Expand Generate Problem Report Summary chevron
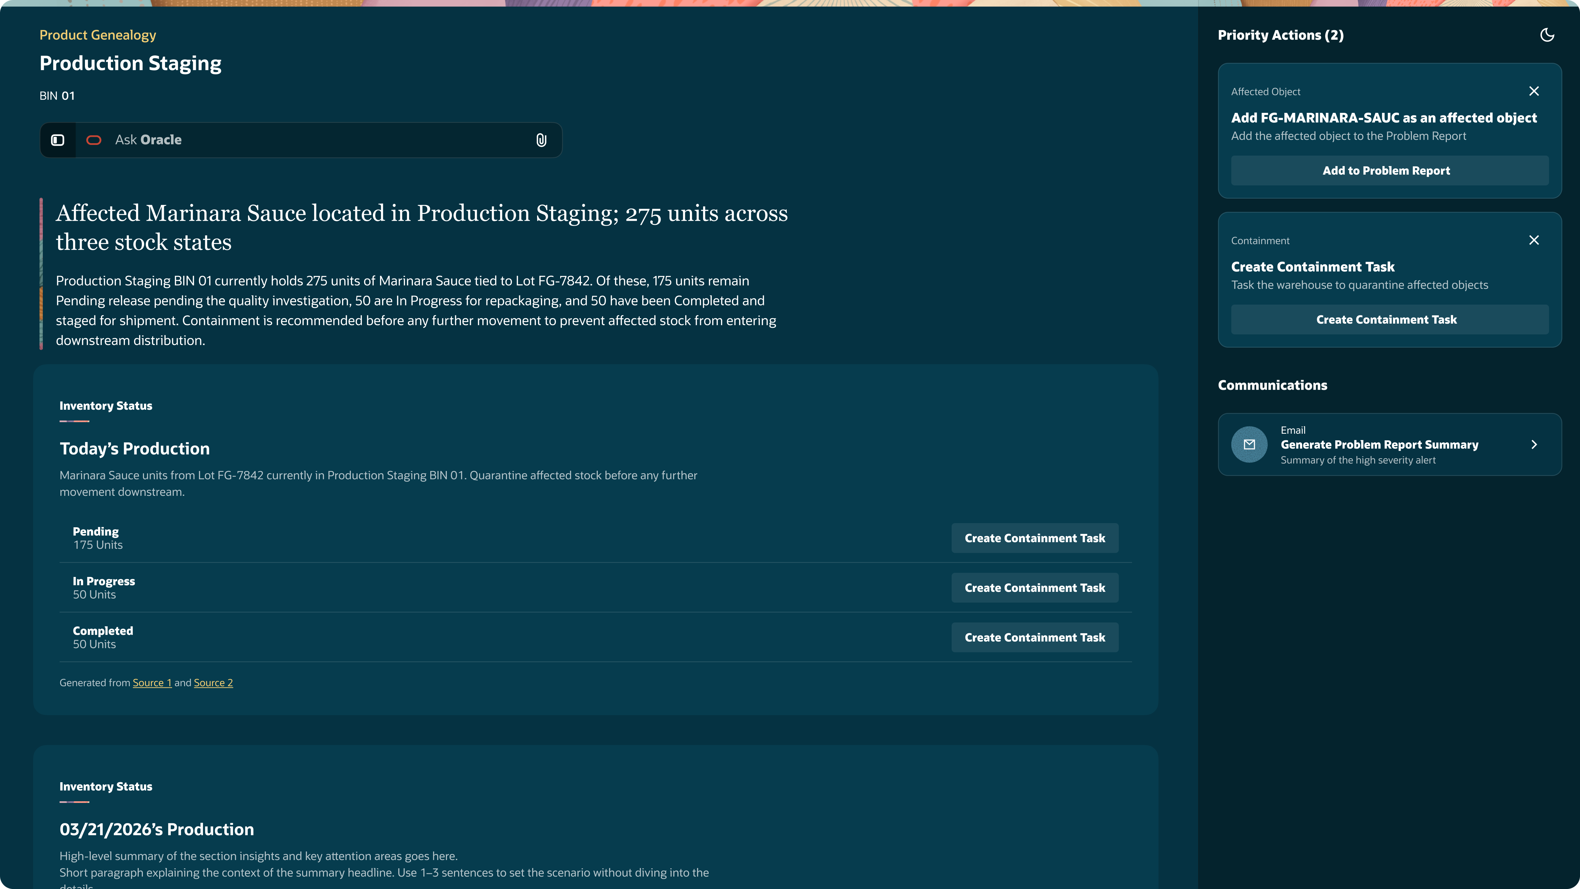The height and width of the screenshot is (889, 1580). 1534,444
